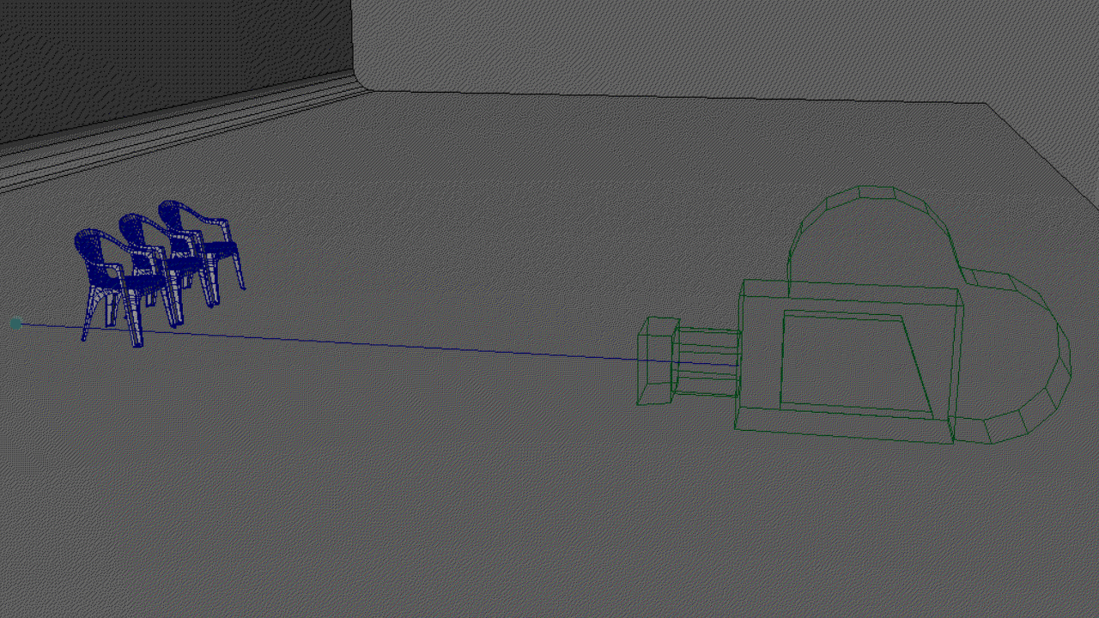Select the teal camera aim point locator
This screenshot has width=1099, height=618.
coord(16,324)
